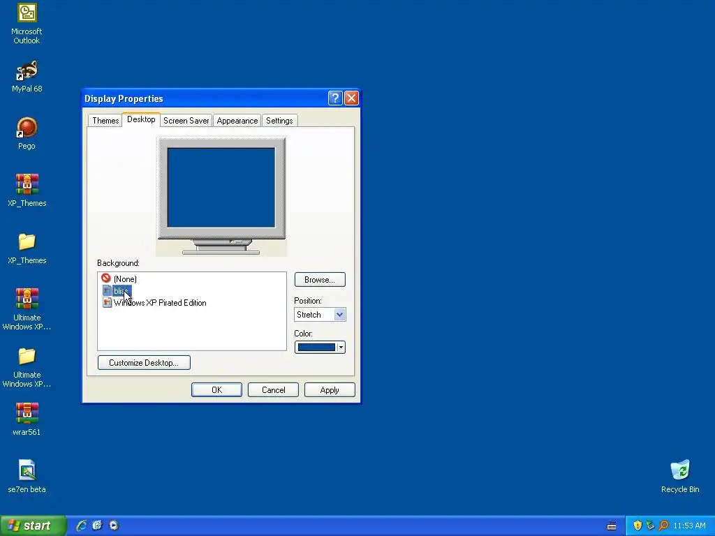This screenshot has width=715, height=536.
Task: Click Customize Desktop... button
Action: point(144,363)
